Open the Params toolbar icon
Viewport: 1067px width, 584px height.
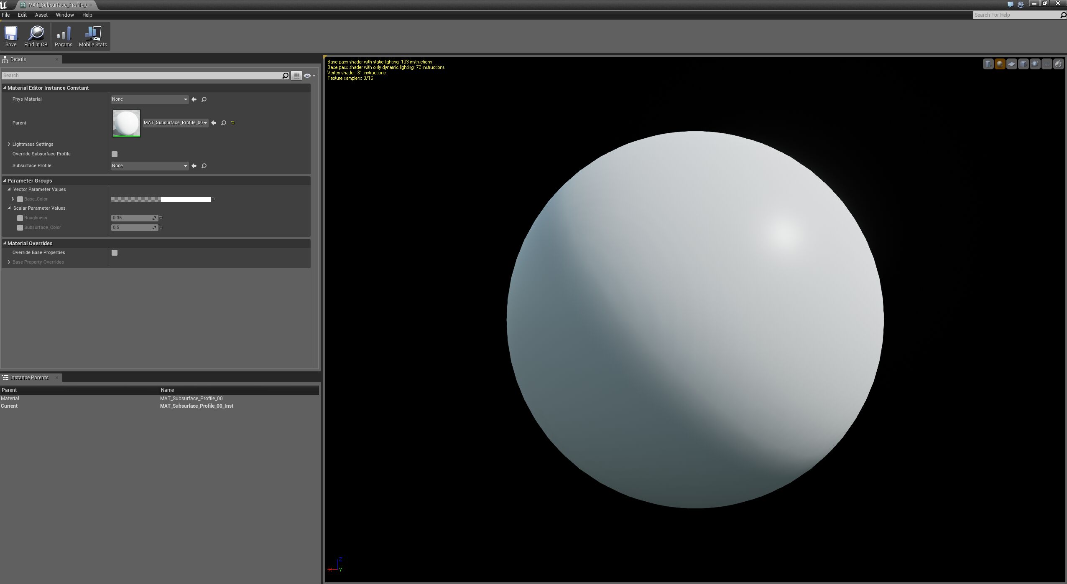click(64, 36)
